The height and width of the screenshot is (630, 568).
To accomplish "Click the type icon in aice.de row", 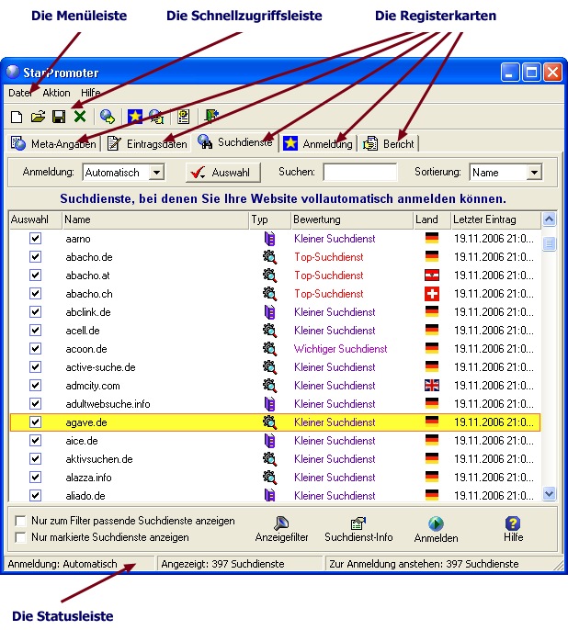I will pyautogui.click(x=269, y=441).
